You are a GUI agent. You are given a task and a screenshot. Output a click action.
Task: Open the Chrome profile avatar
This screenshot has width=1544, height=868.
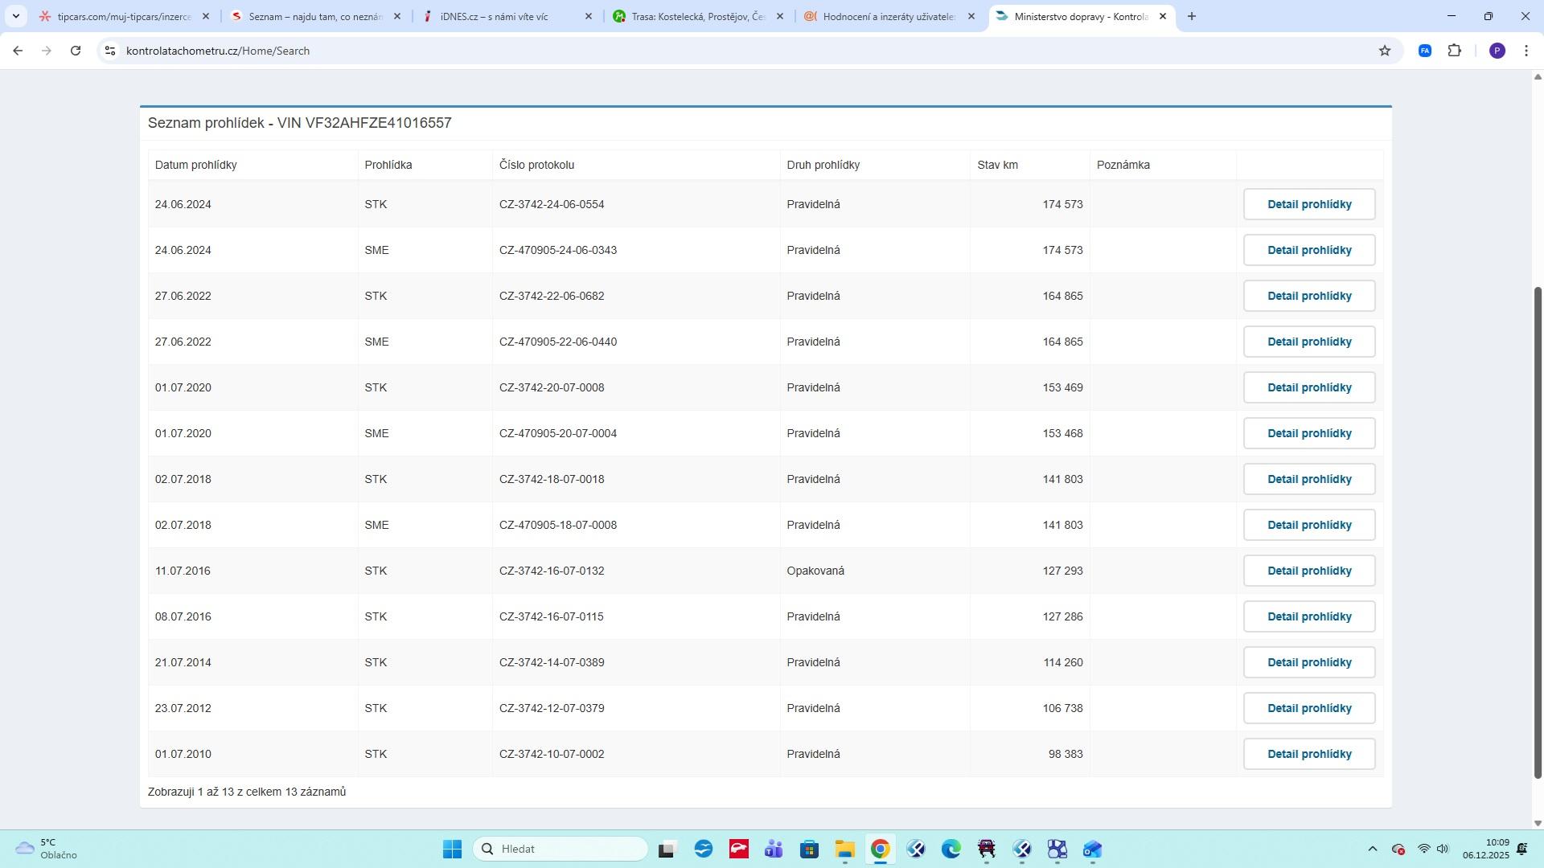point(1497,51)
